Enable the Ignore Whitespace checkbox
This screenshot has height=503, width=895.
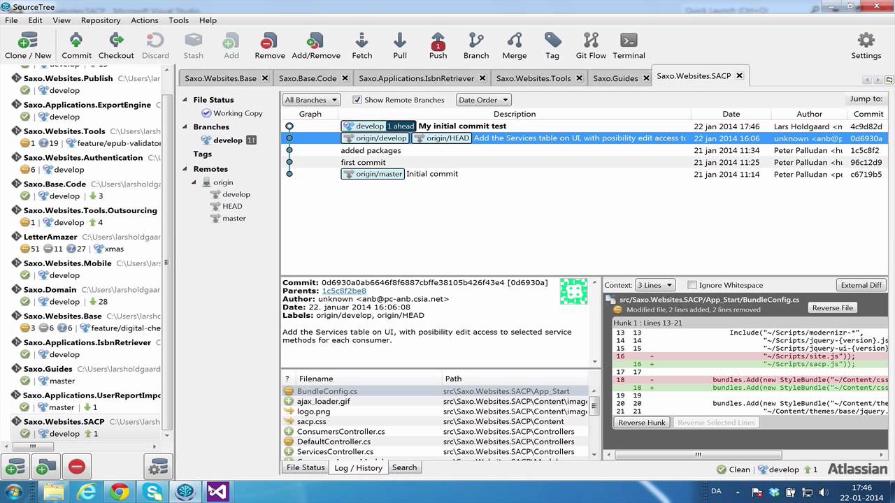692,285
